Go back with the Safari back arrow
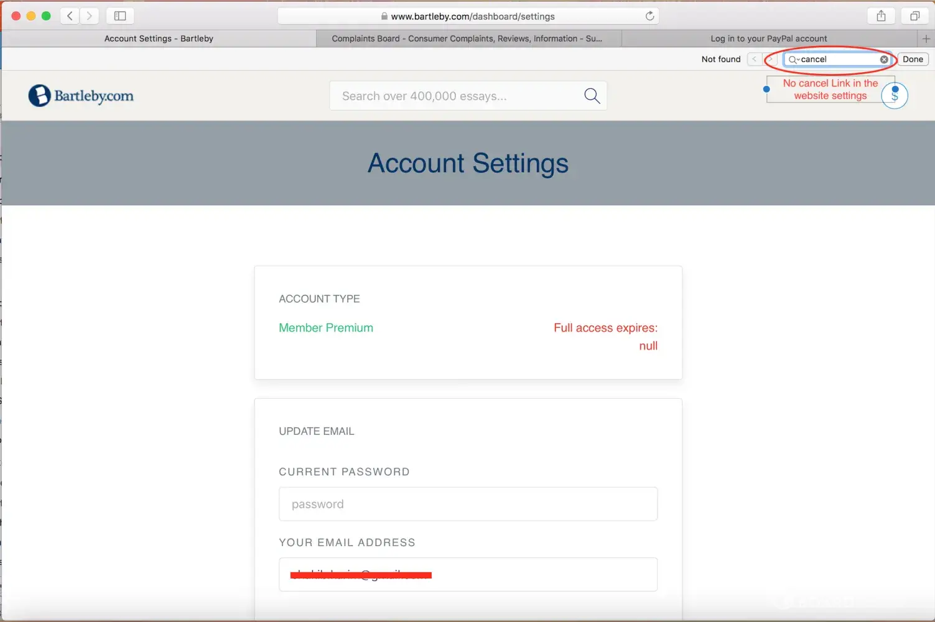Image resolution: width=935 pixels, height=622 pixels. tap(70, 16)
